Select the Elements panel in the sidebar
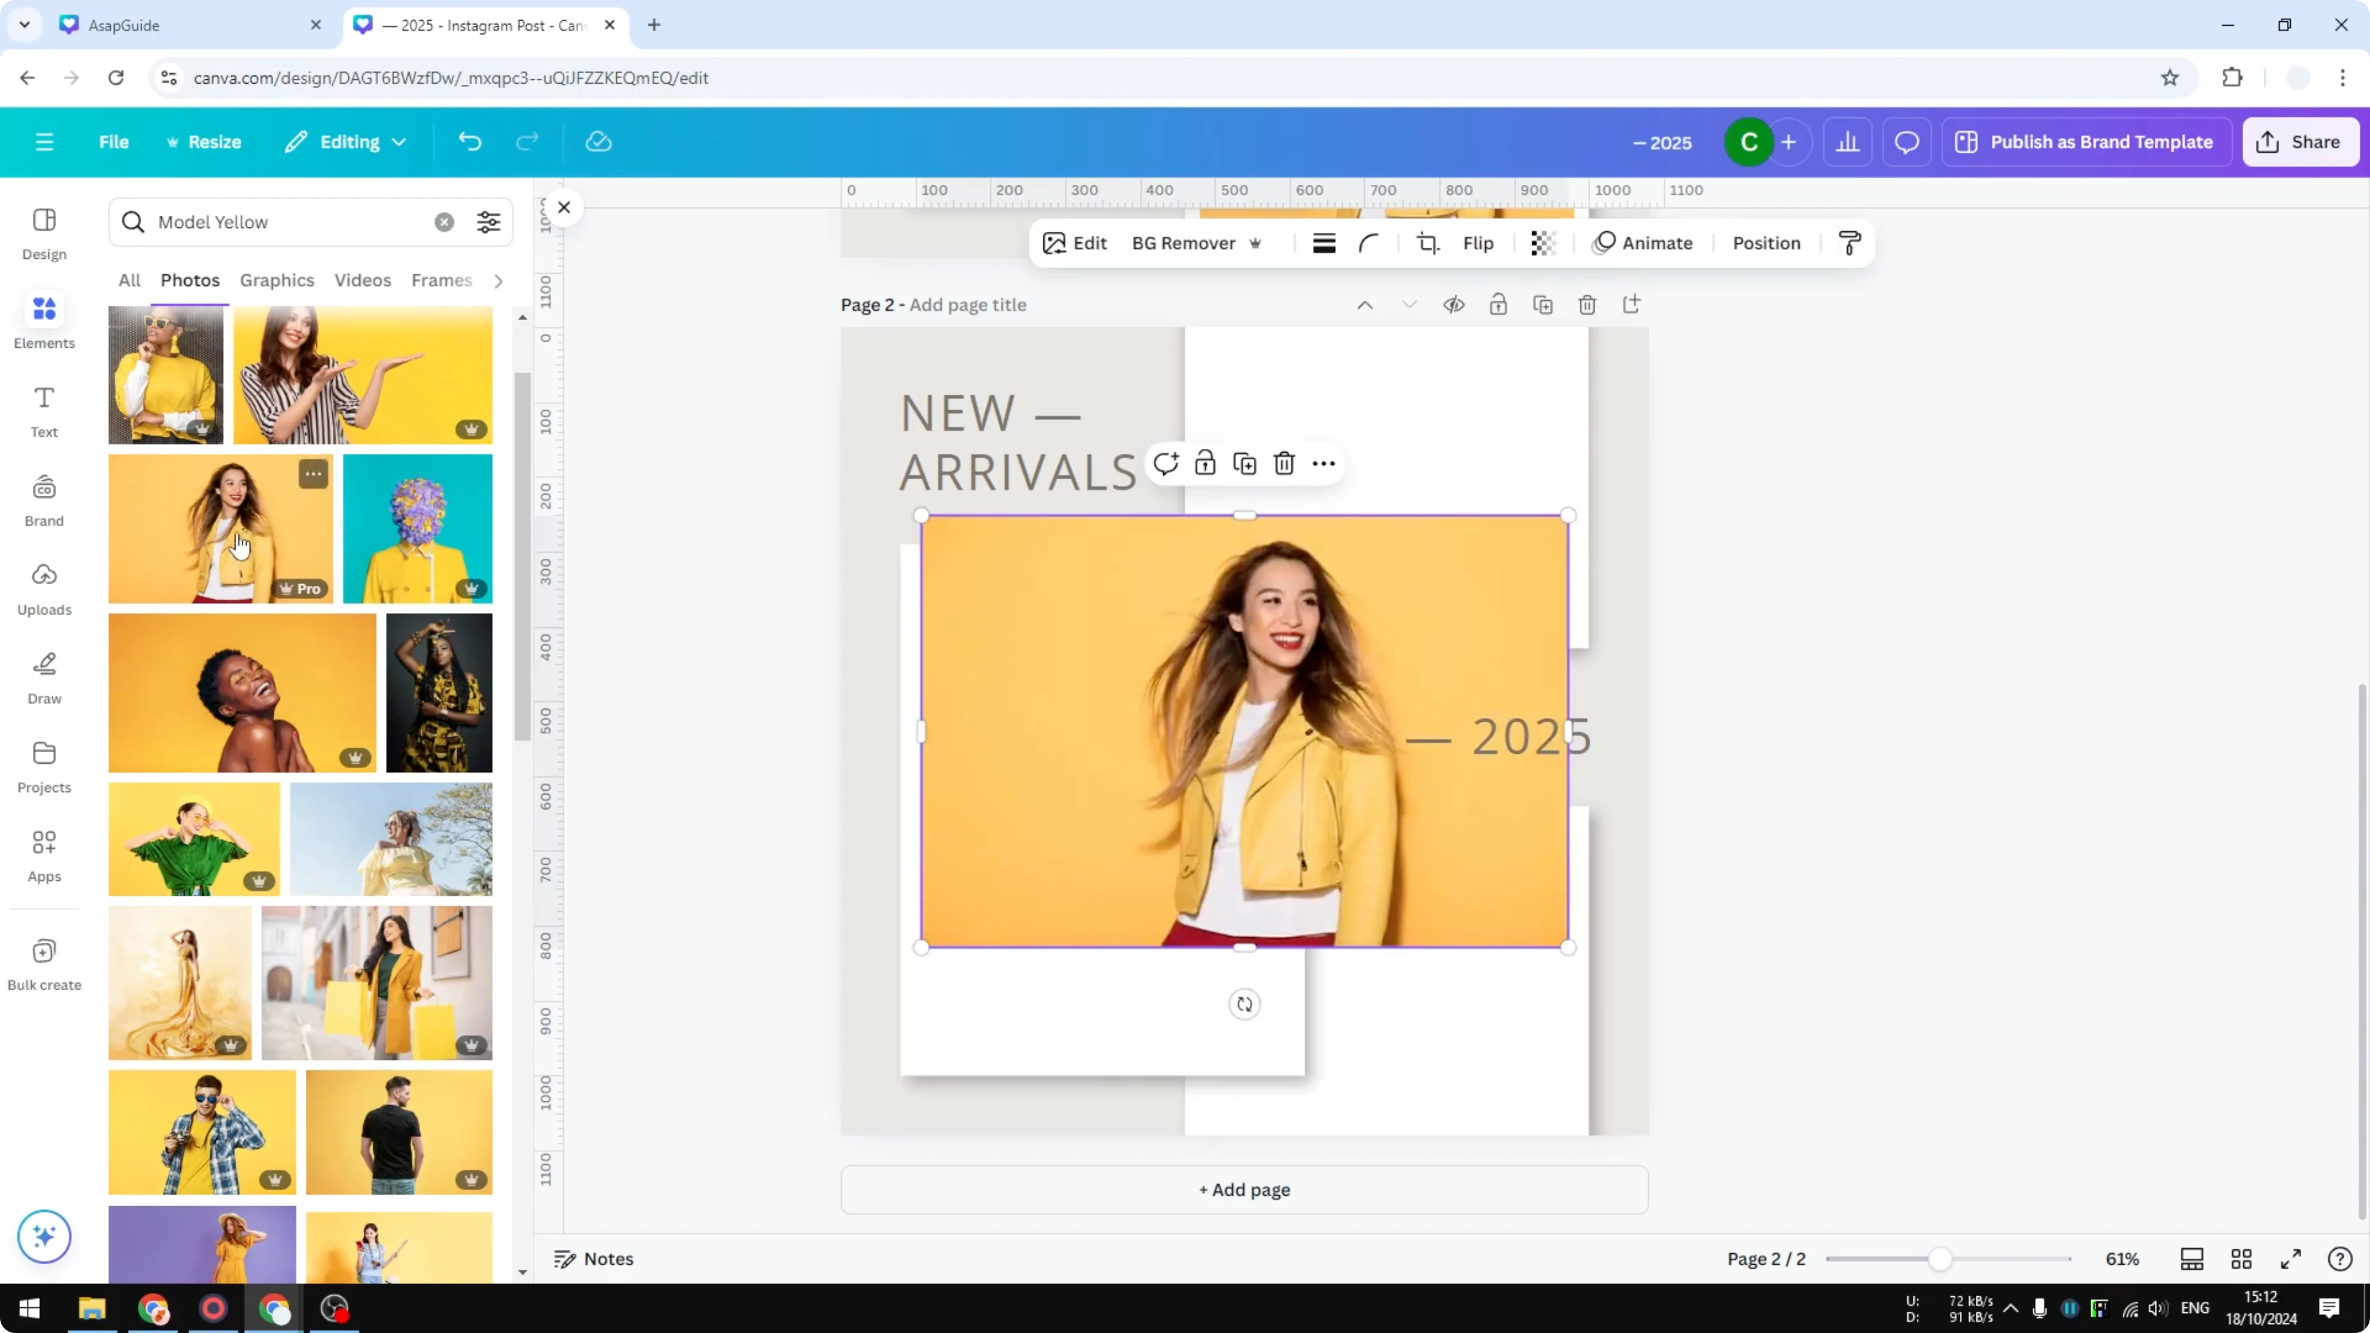This screenshot has width=2370, height=1333. (43, 322)
